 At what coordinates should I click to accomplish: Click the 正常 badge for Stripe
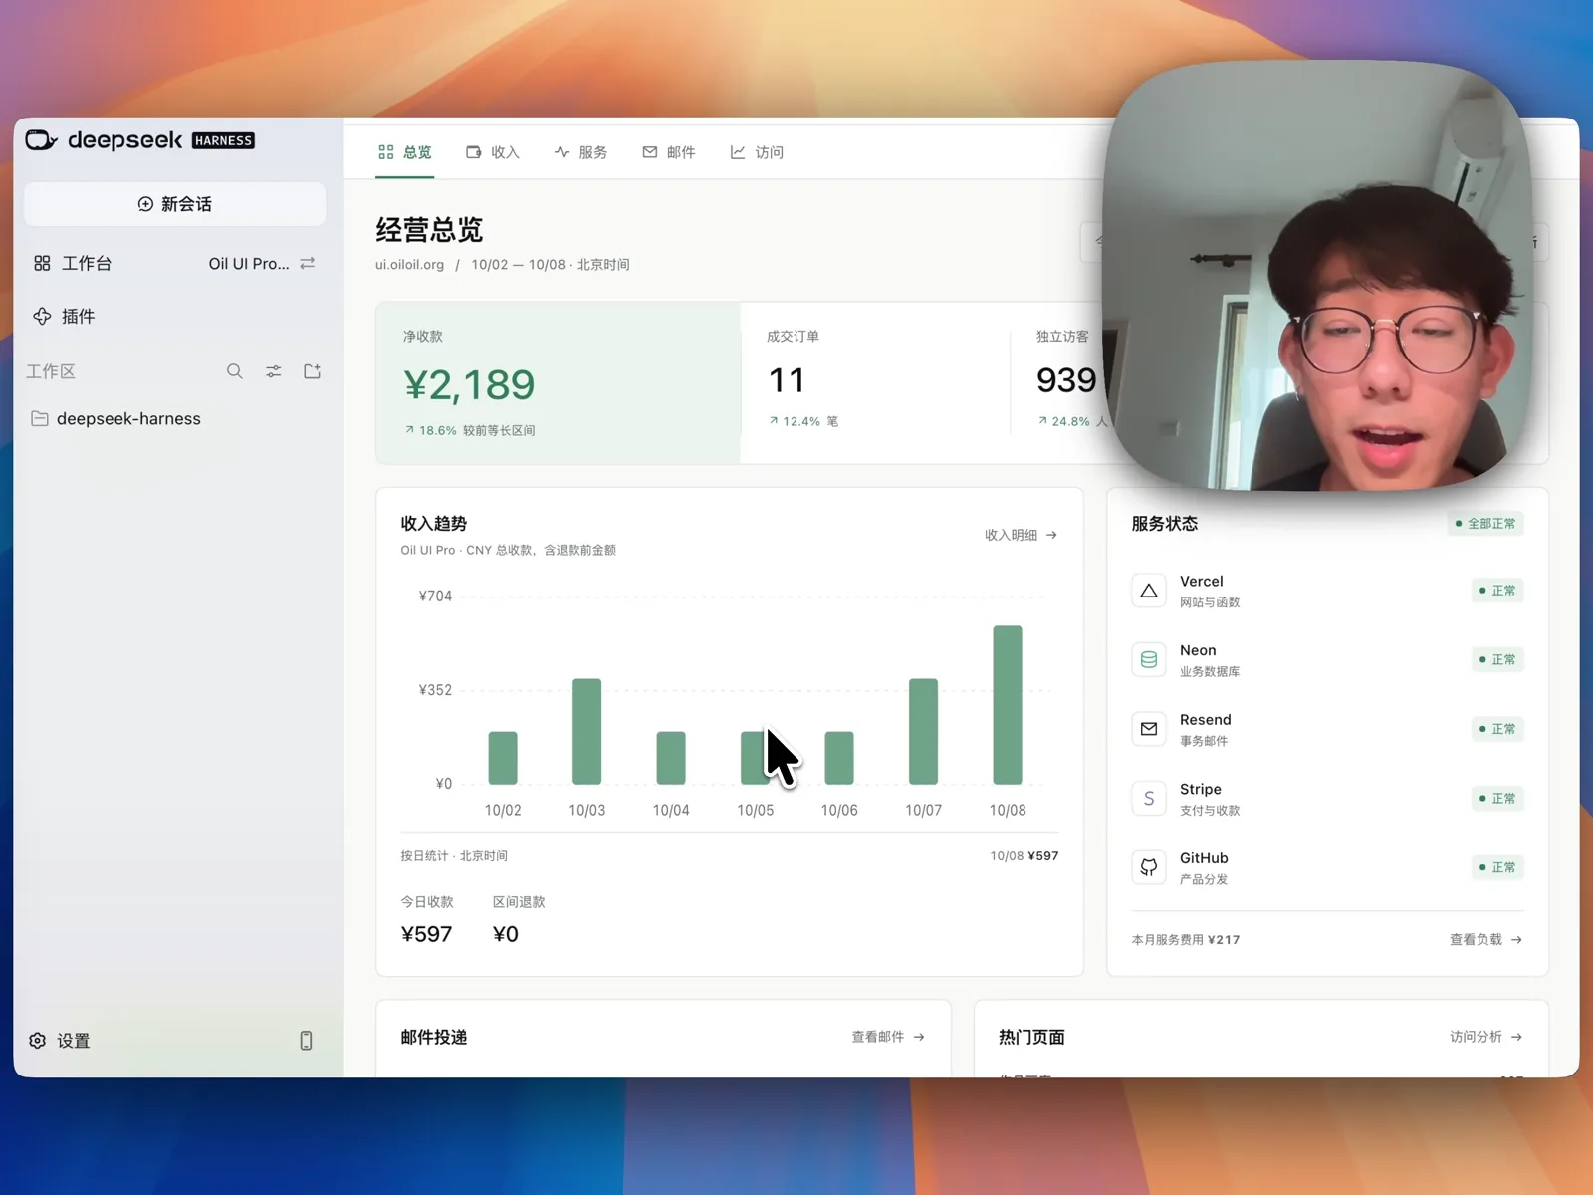(1497, 798)
